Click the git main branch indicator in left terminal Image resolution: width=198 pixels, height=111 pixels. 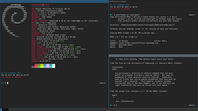point(103,83)
